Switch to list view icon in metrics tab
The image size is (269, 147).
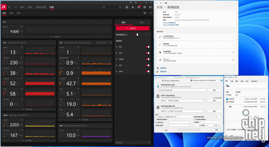[x=145, y=13]
